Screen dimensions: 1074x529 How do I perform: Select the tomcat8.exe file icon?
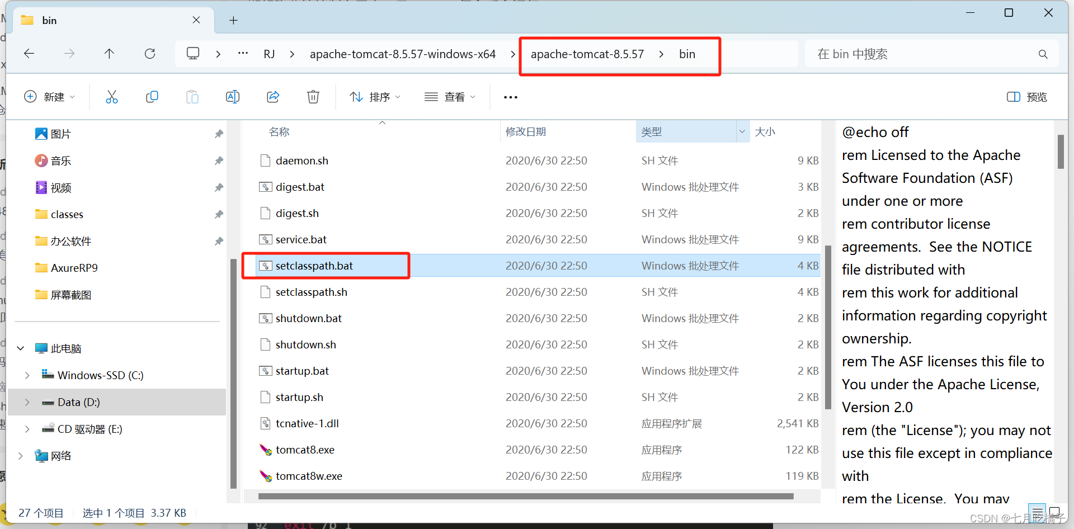tap(266, 450)
